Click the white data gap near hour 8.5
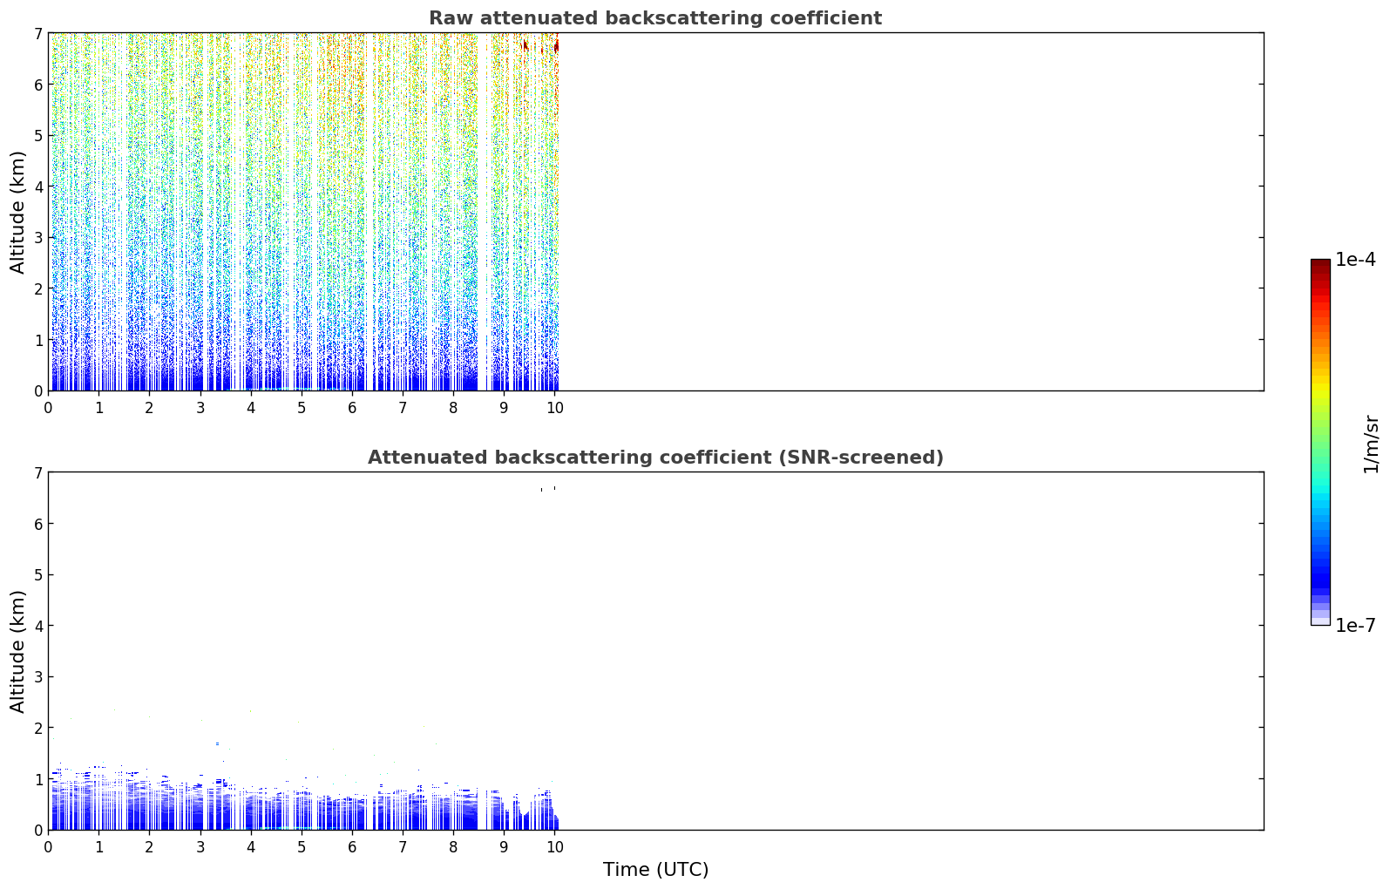 (483, 212)
